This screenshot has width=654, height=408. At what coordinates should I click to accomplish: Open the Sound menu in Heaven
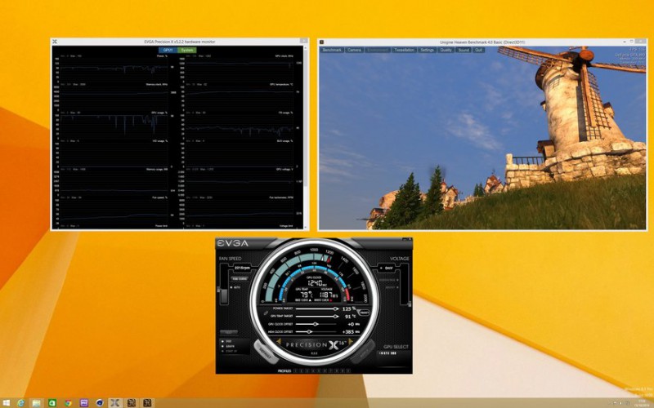coord(464,50)
